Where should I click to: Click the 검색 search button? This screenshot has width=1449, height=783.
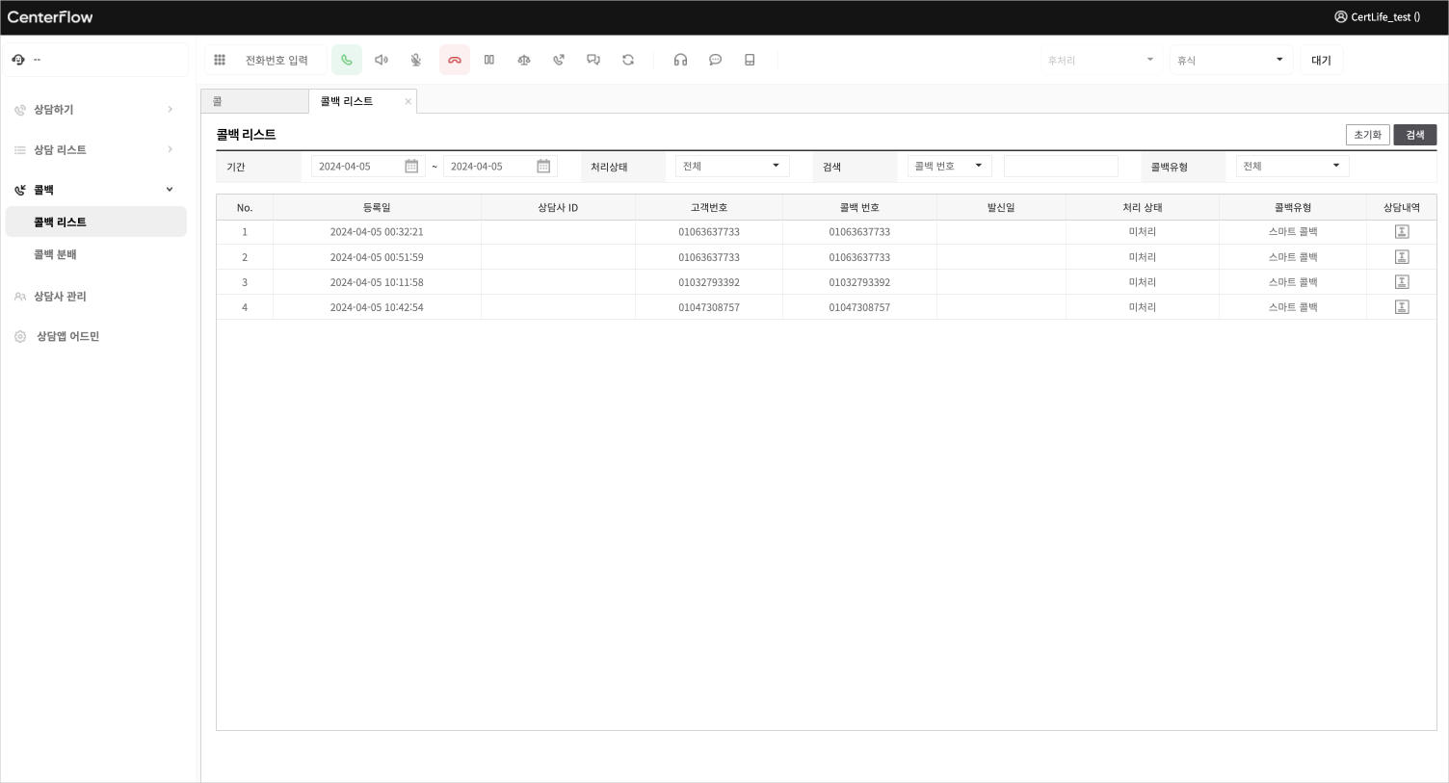(1414, 135)
